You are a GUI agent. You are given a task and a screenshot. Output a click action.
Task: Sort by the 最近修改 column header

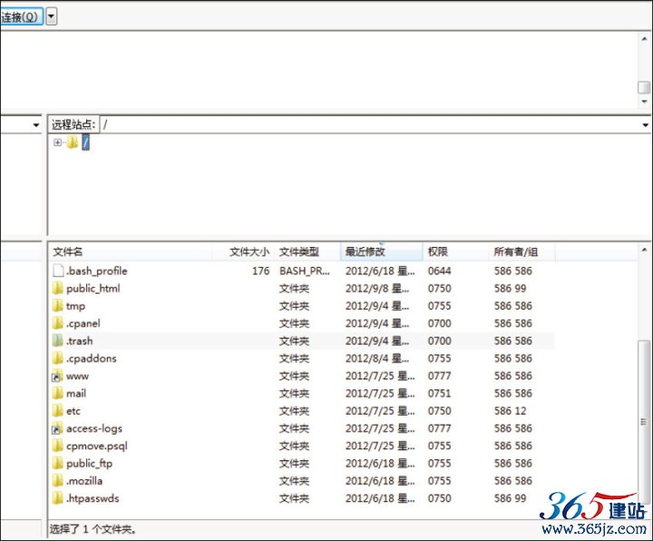pos(382,251)
